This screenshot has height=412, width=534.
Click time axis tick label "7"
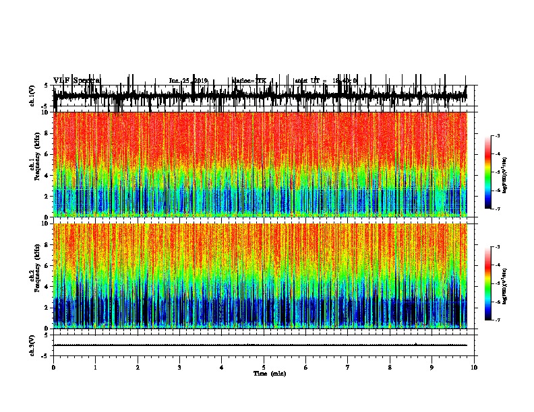pyautogui.click(x=348, y=368)
